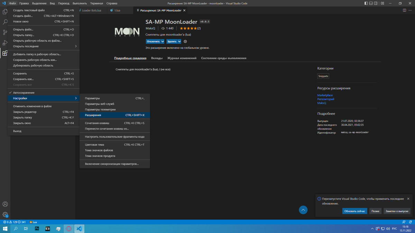Toggle primary side bar layout icon
The width and height of the screenshot is (415, 233).
(367, 3)
